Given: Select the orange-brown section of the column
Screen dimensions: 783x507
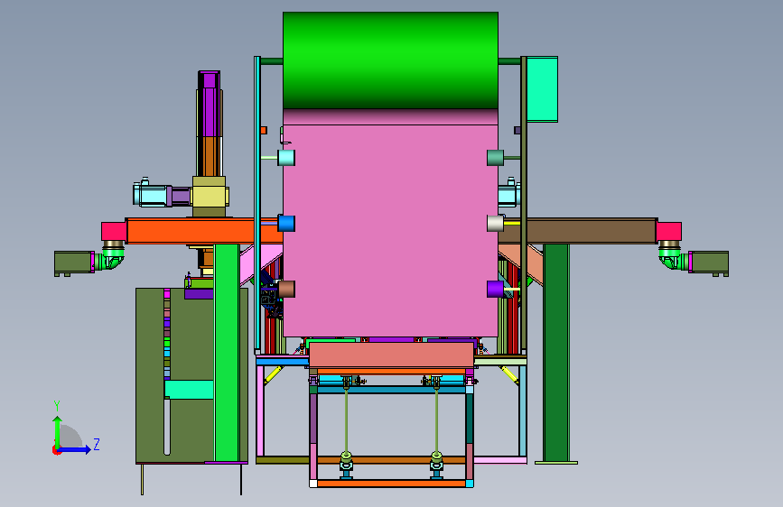Looking at the screenshot, I should (210, 156).
